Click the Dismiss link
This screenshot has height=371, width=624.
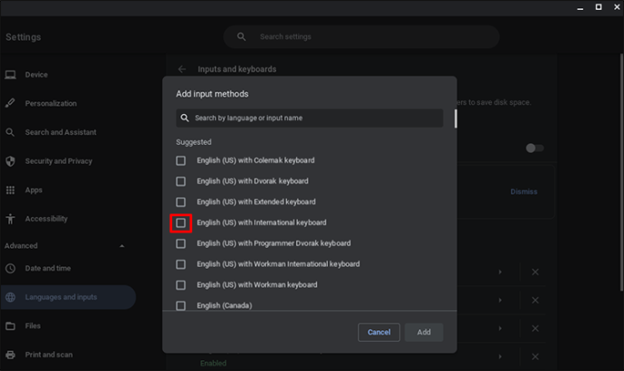[523, 192]
